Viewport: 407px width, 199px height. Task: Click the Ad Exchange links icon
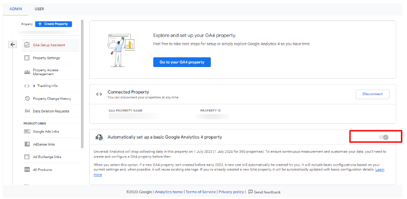click(x=27, y=157)
